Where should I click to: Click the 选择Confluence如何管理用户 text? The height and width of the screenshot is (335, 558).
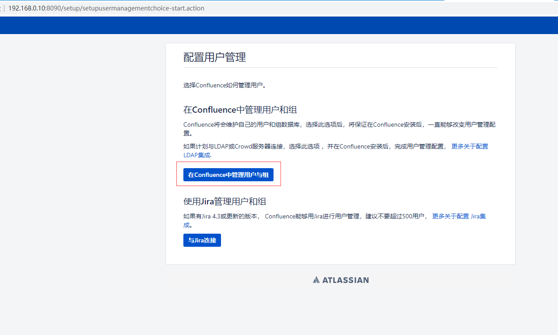tap(225, 85)
